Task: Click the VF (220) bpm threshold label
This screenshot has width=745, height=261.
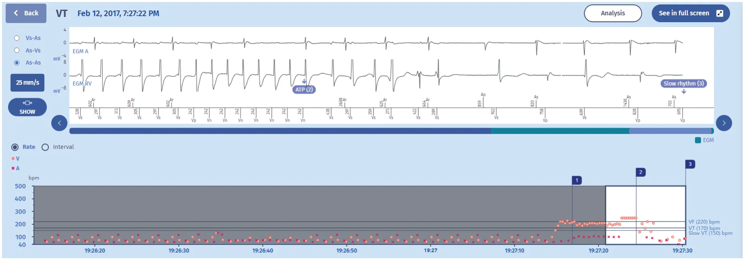Action: point(704,222)
